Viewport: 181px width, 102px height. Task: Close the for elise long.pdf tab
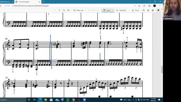(x=40, y=2)
